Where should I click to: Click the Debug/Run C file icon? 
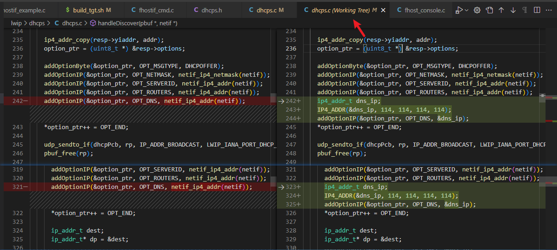click(459, 10)
